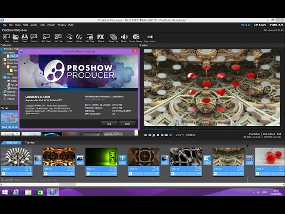The image size is (285, 214).
Task: Play the slideshow preview
Action: [x=154, y=135]
